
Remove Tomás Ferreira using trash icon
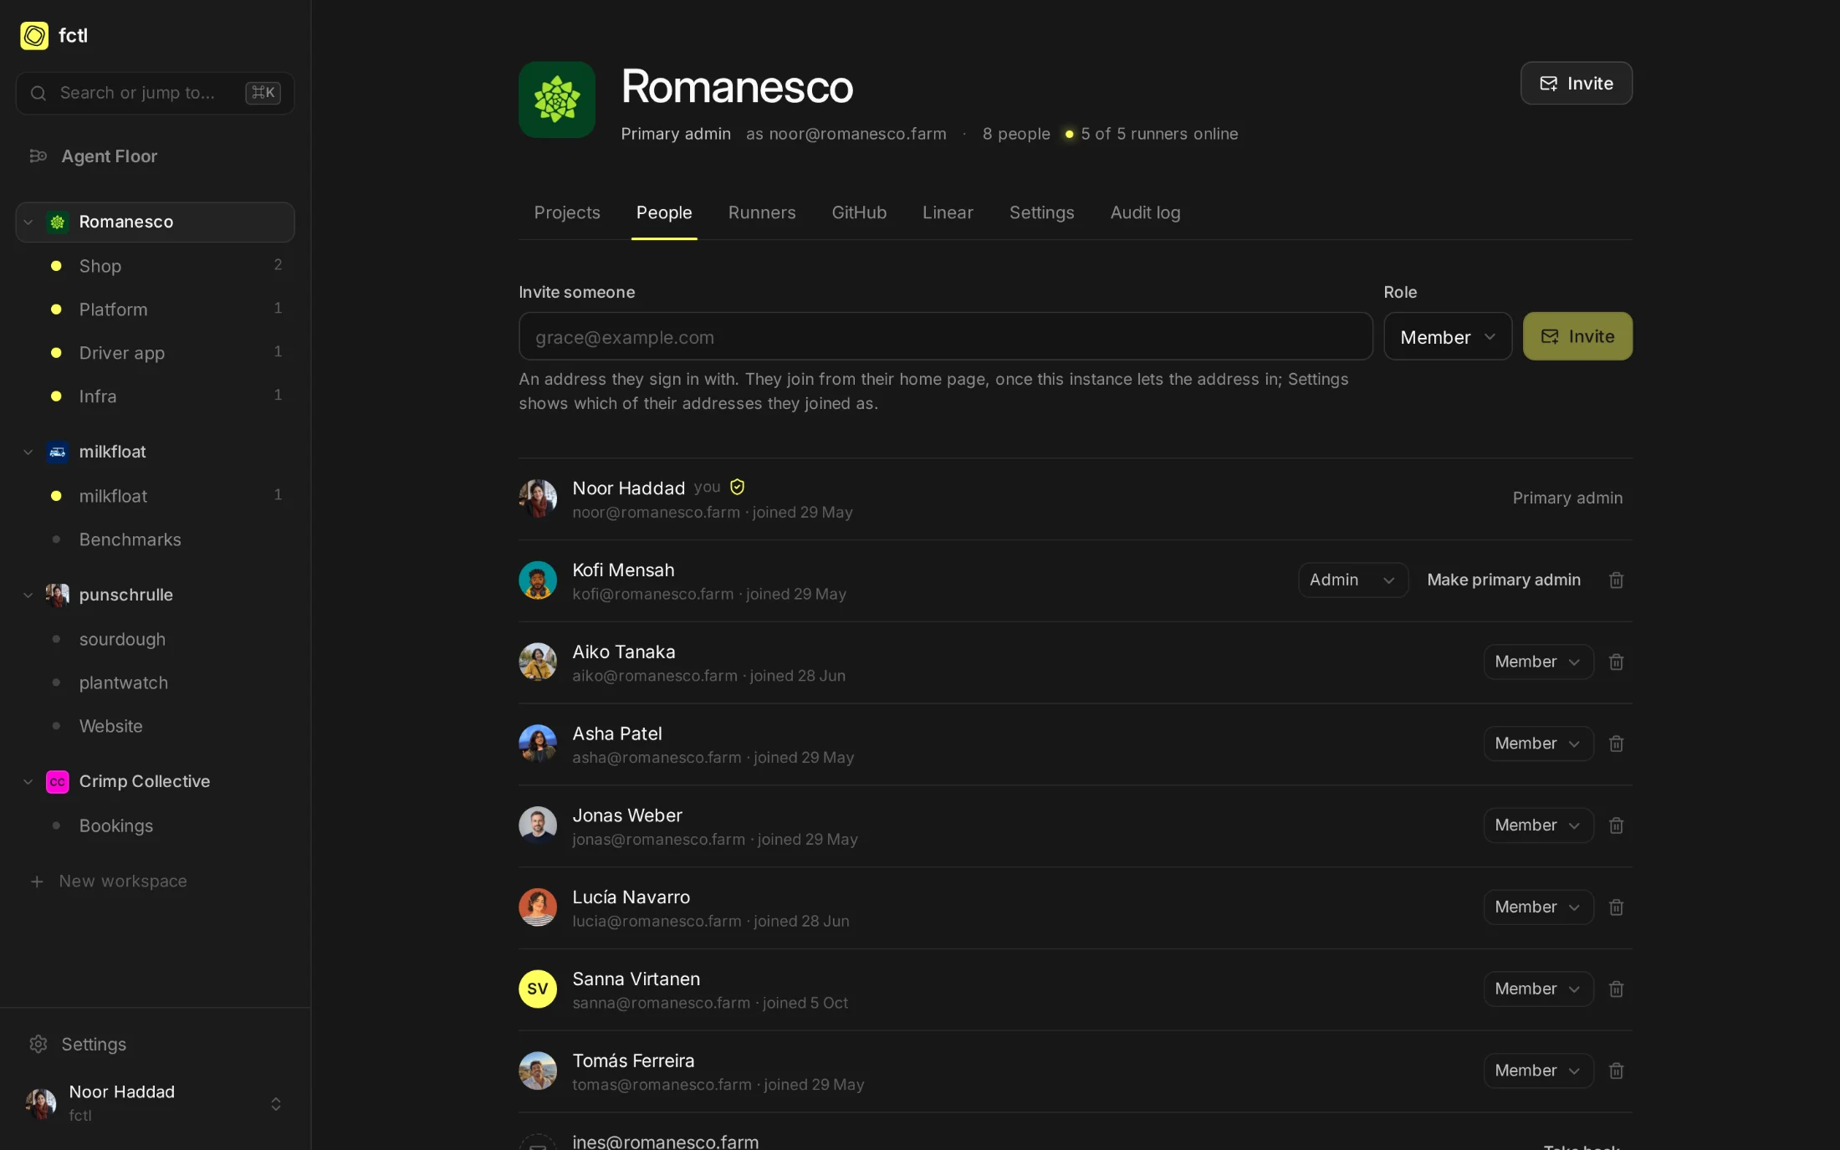(x=1616, y=1071)
